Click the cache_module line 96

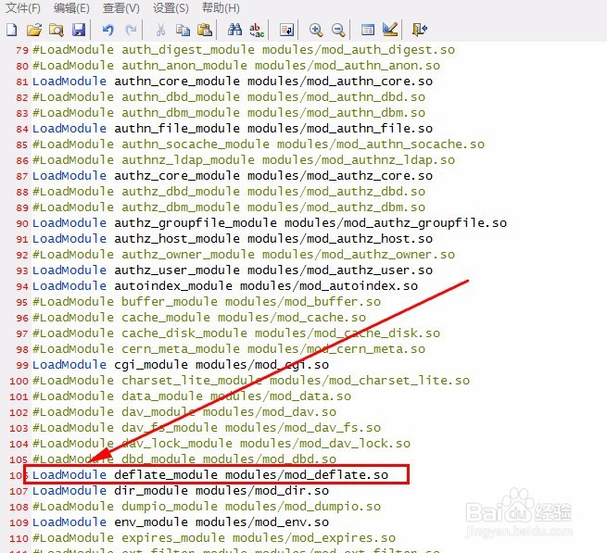[x=199, y=318]
